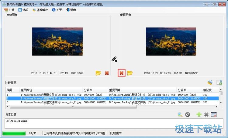The image size is (228, 138).
Task: Click results horizontal scrollbar thumb
Action: click(x=73, y=107)
